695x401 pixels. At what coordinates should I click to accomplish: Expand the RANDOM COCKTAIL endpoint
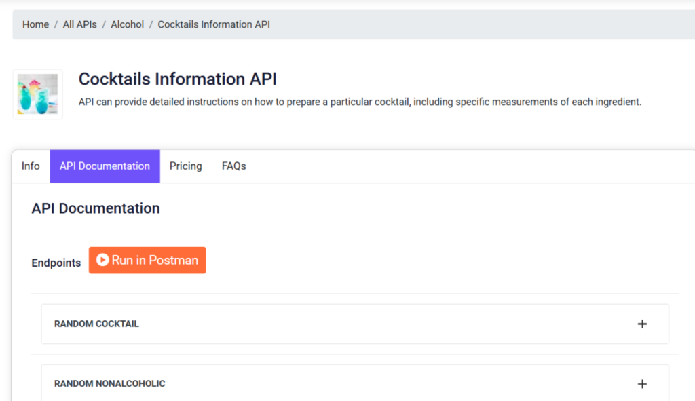click(354, 324)
